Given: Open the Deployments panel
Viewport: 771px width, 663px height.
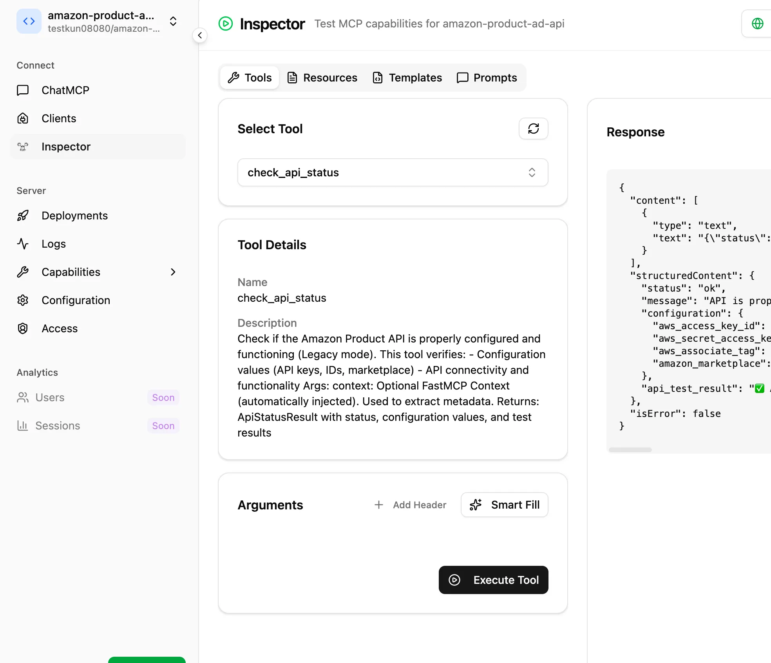Looking at the screenshot, I should tap(74, 216).
